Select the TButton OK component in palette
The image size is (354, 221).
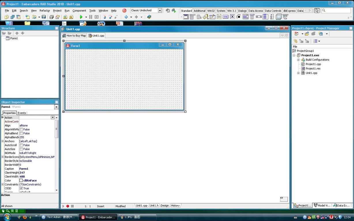[225, 17]
